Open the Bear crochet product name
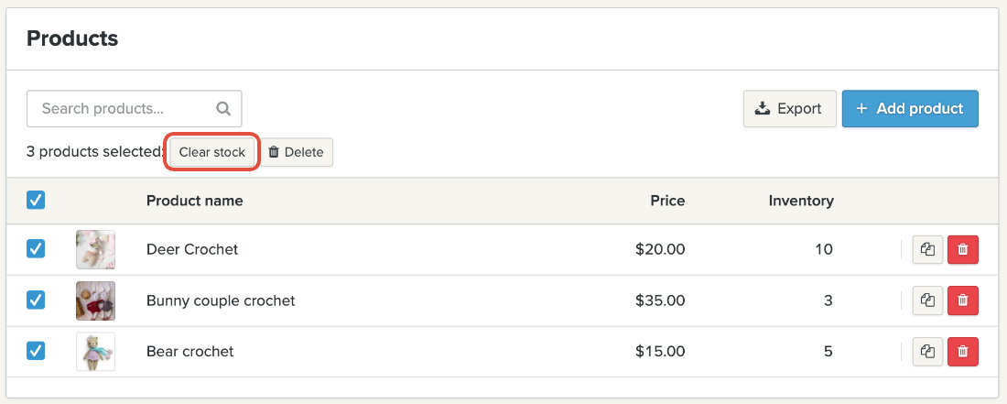Image resolution: width=1007 pixels, height=404 pixels. tap(189, 351)
